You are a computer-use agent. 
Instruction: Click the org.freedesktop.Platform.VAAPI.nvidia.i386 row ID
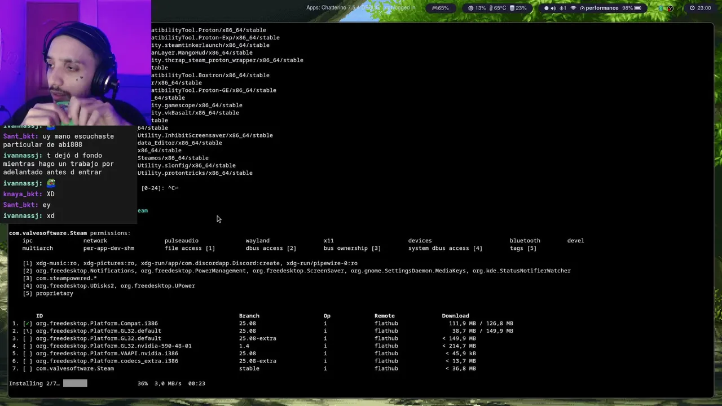coord(107,354)
